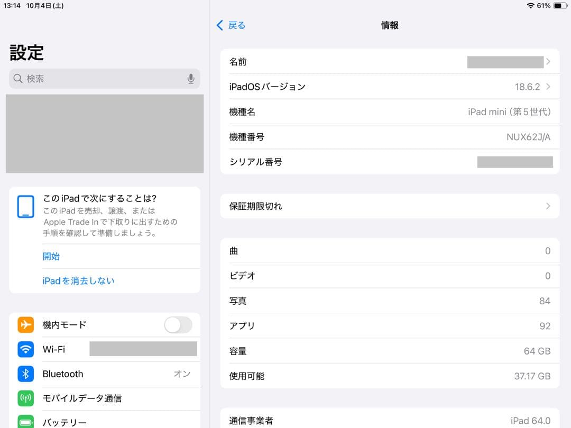Tap the Bluetooth icon in the sidebar
Viewport: 571px width, 428px height.
[x=25, y=374]
